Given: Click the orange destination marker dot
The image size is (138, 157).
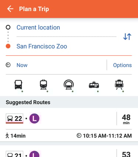Looking at the screenshot, I should click(x=8, y=46).
